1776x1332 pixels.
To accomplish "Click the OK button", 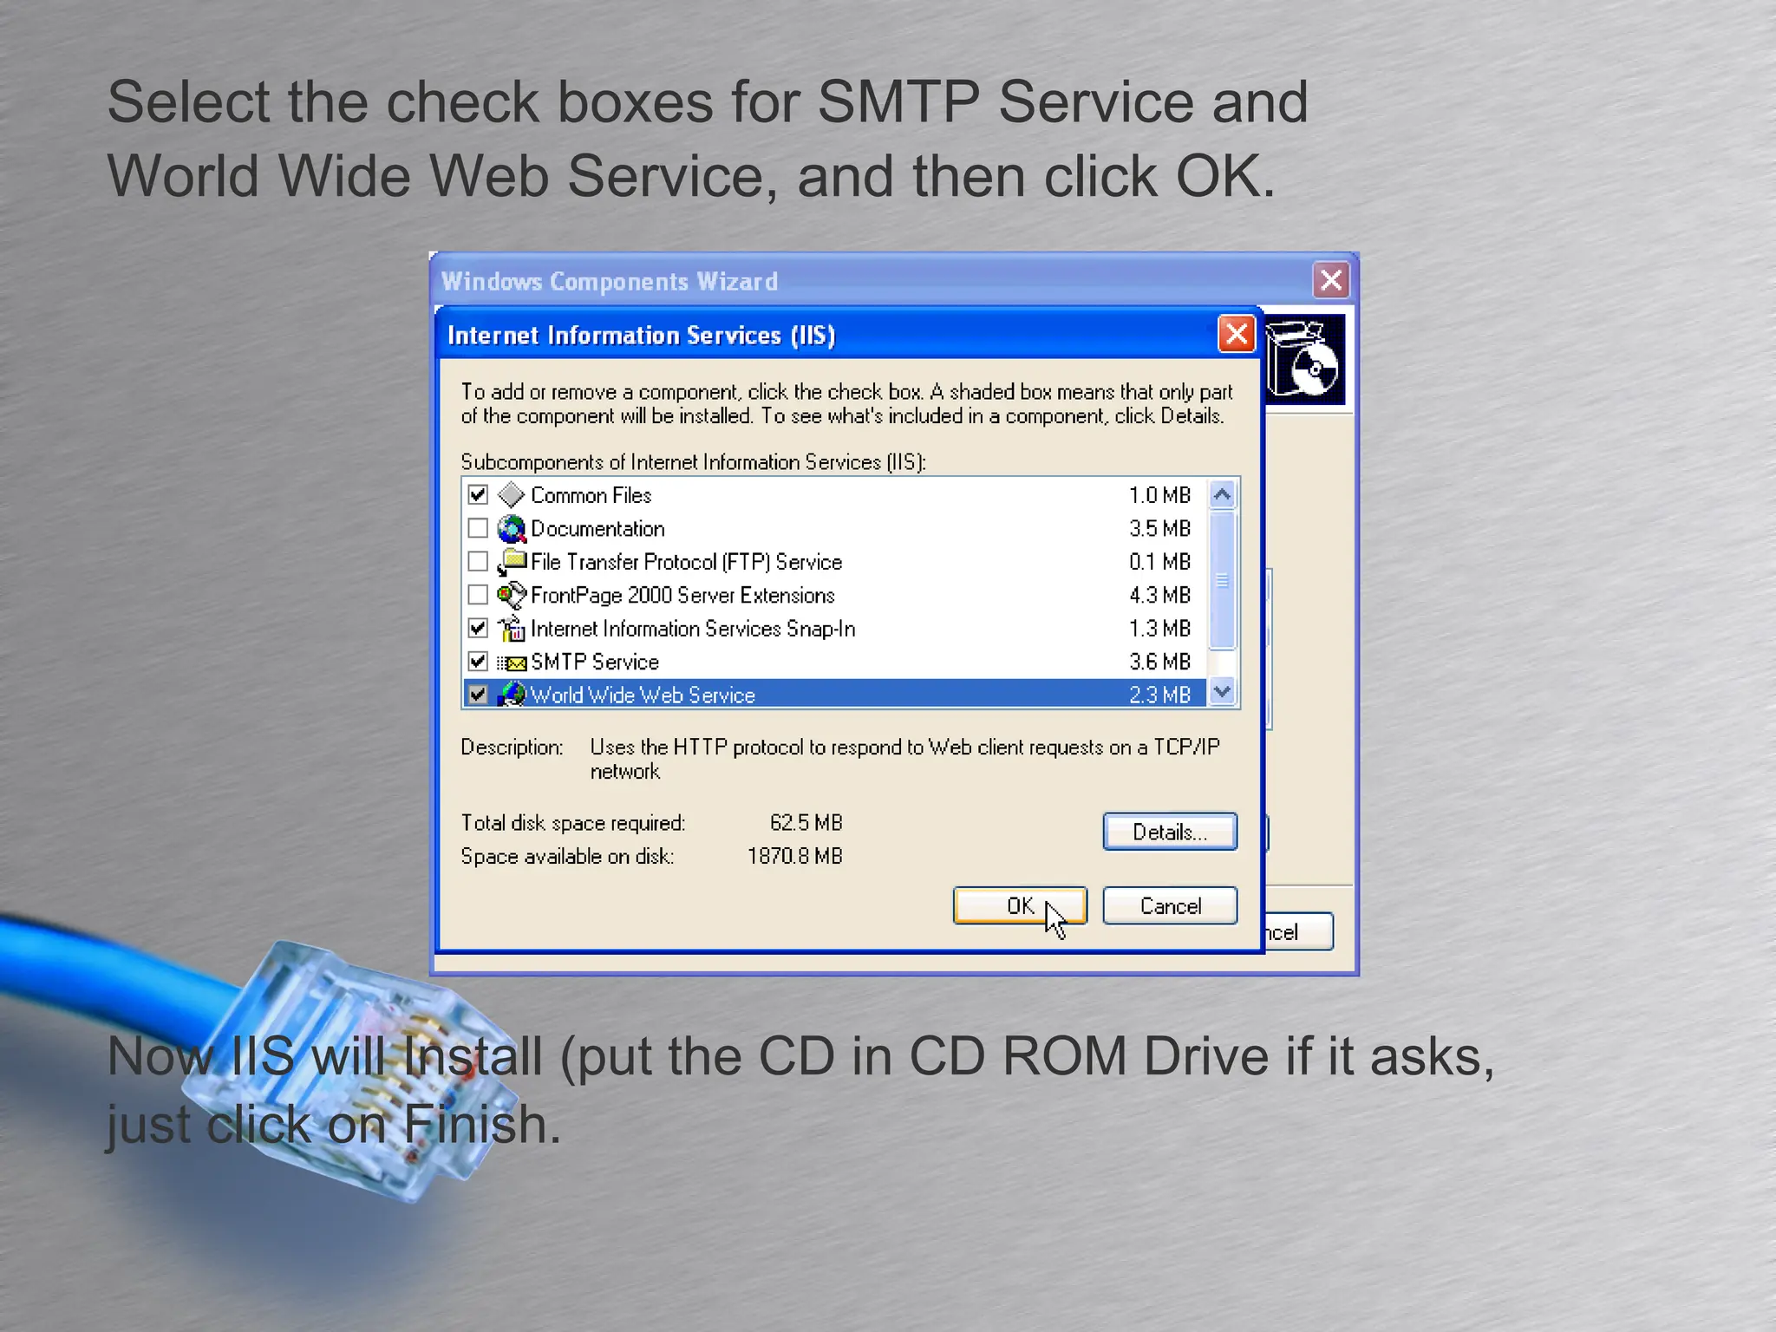I will [1020, 905].
